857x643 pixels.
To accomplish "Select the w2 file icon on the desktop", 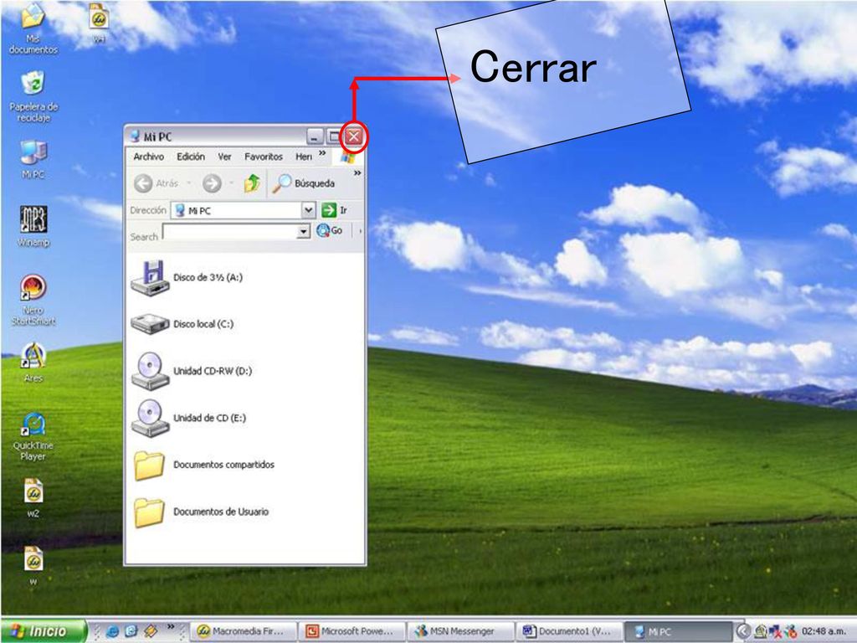I will (33, 497).
